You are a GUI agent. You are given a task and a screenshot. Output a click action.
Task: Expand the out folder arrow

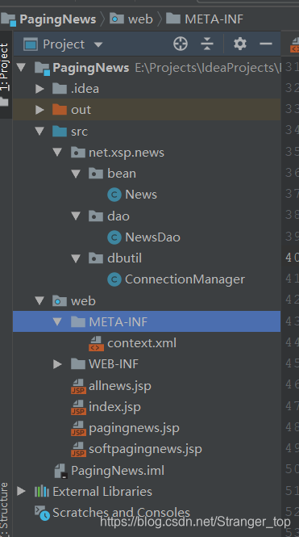coord(39,110)
